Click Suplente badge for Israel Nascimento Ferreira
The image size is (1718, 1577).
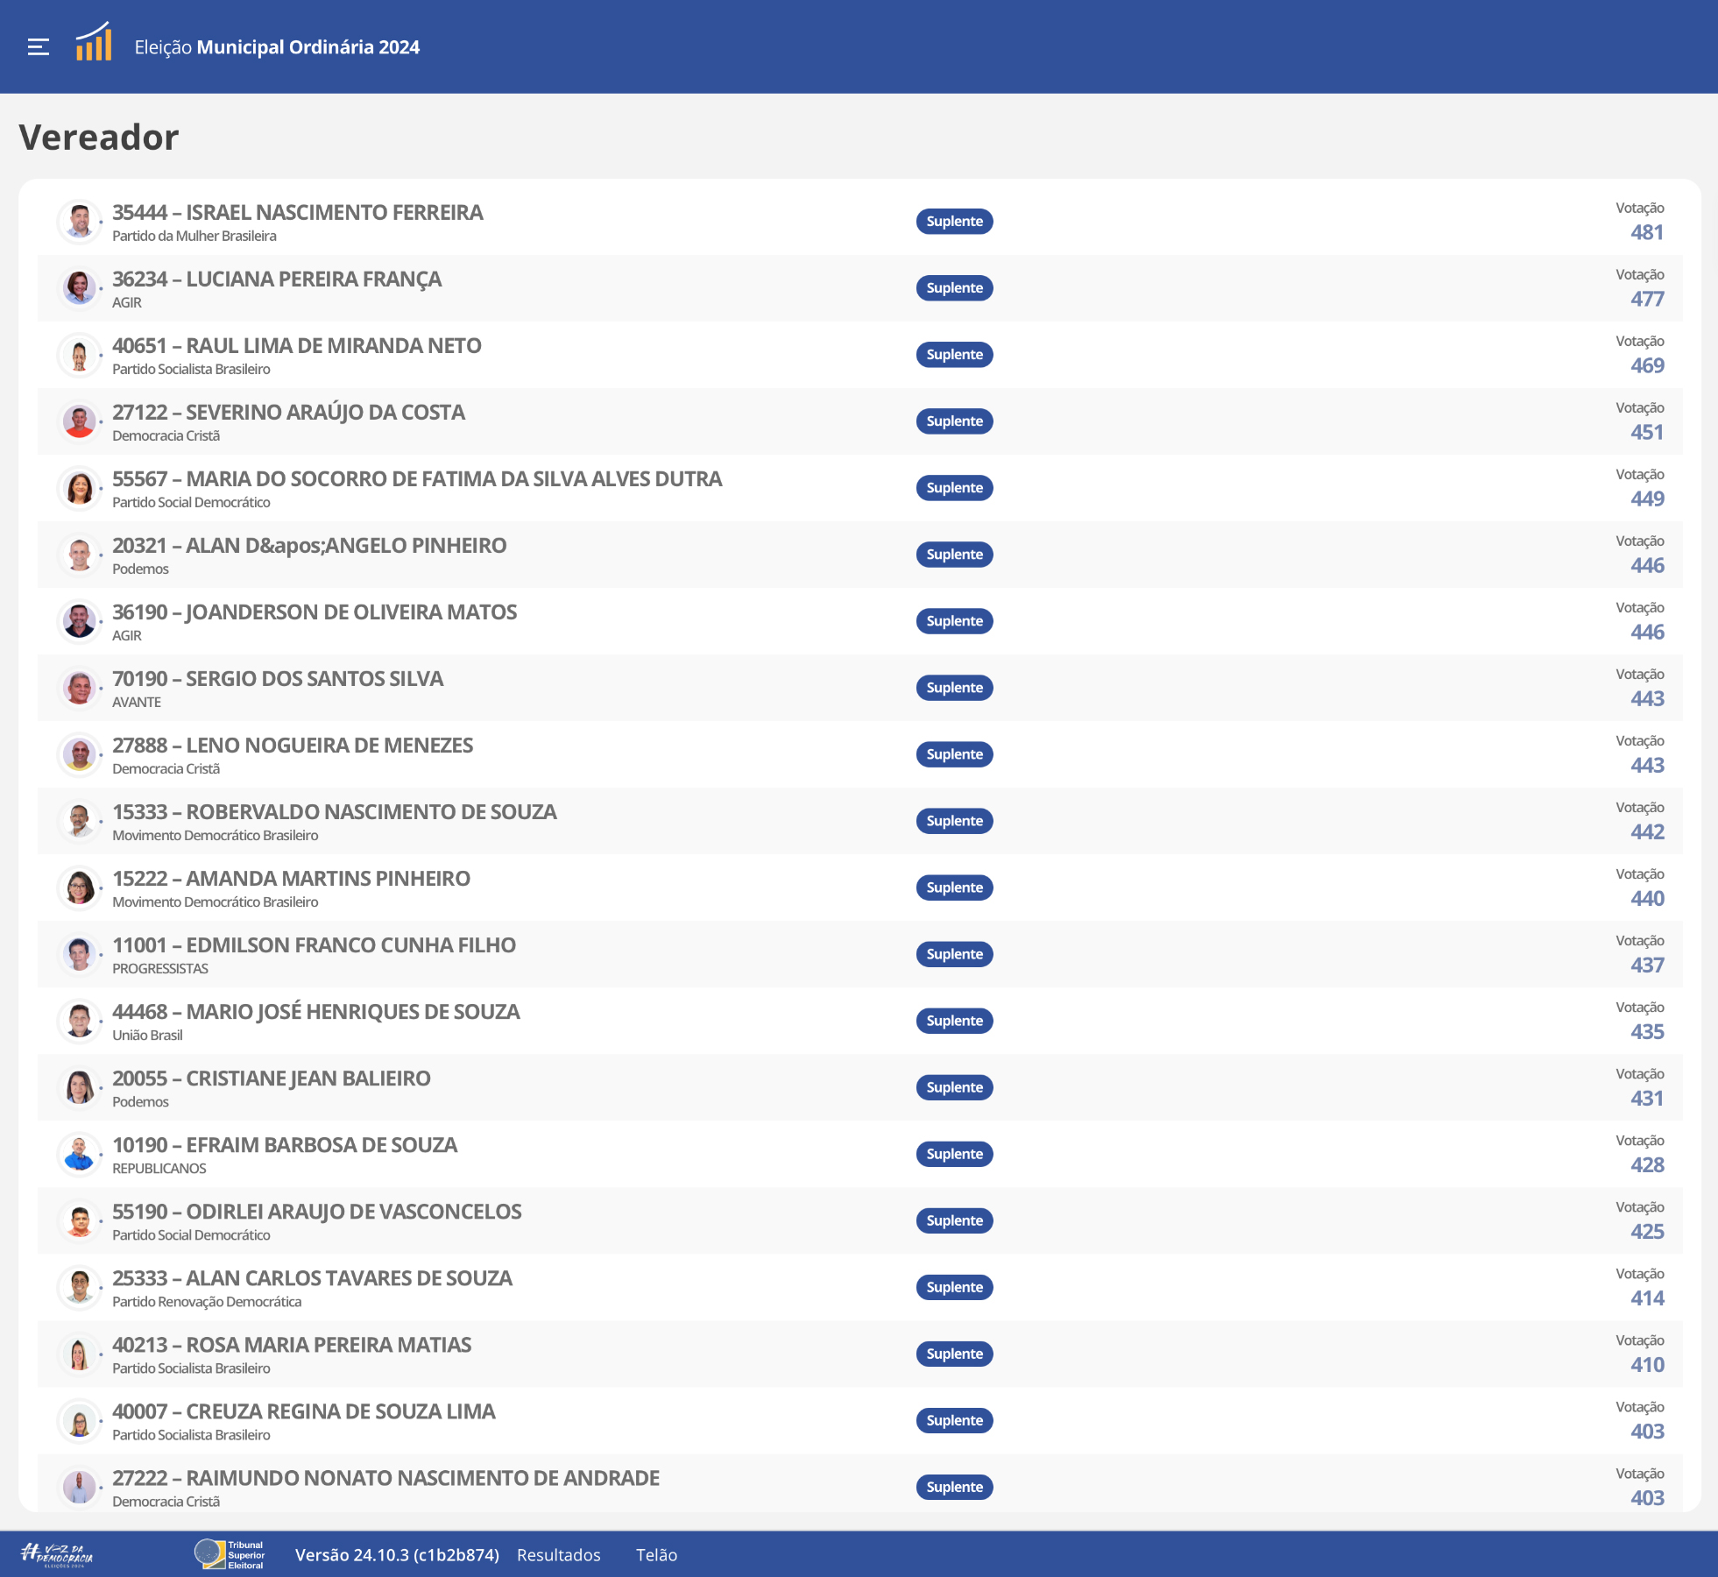point(955,222)
